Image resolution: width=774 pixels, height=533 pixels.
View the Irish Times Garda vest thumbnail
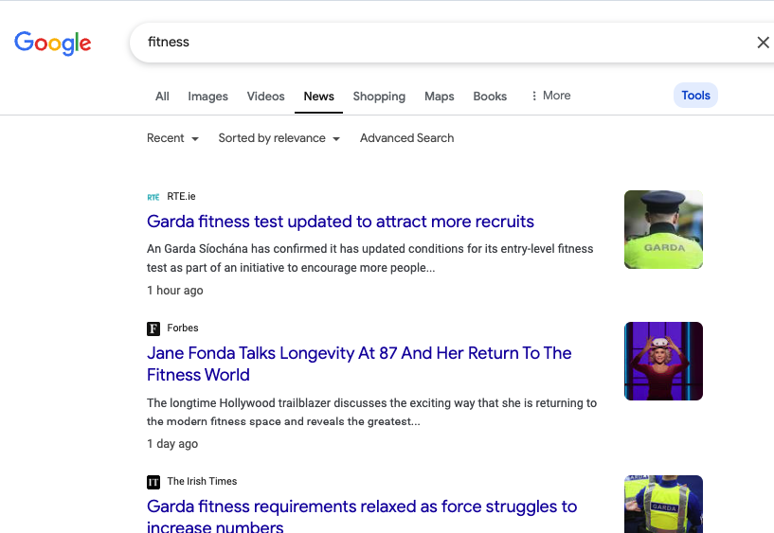pyautogui.click(x=663, y=504)
